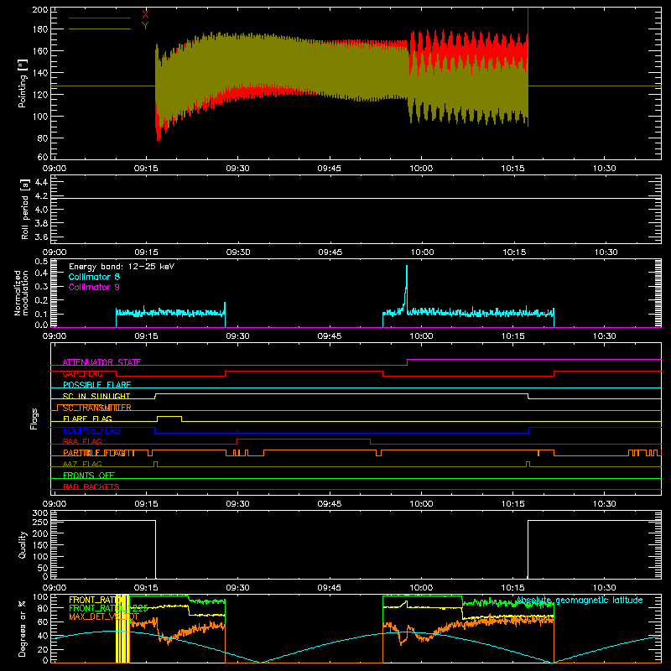Click the raised FLARE_FLAG step after 09:15
This screenshot has height=671, width=671.
pos(169,416)
